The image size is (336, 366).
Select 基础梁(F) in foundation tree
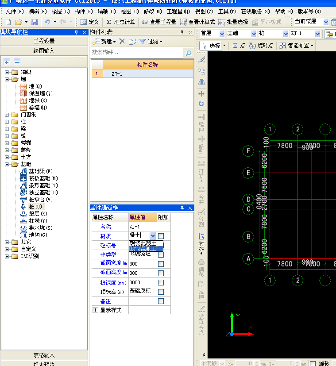pyautogui.click(x=40, y=171)
